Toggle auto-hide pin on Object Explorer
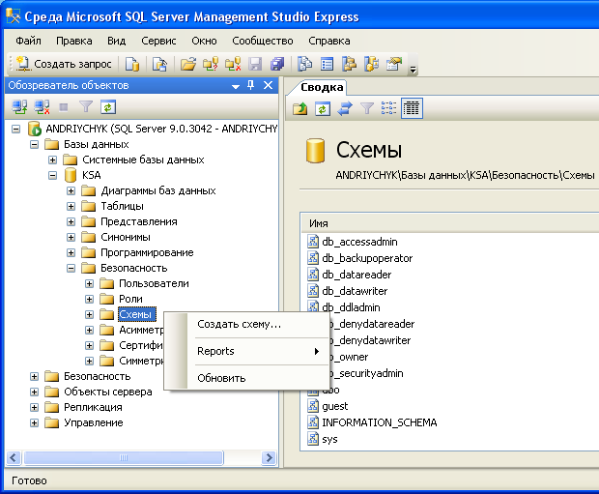Image resolution: width=599 pixels, height=494 pixels. pyautogui.click(x=250, y=85)
